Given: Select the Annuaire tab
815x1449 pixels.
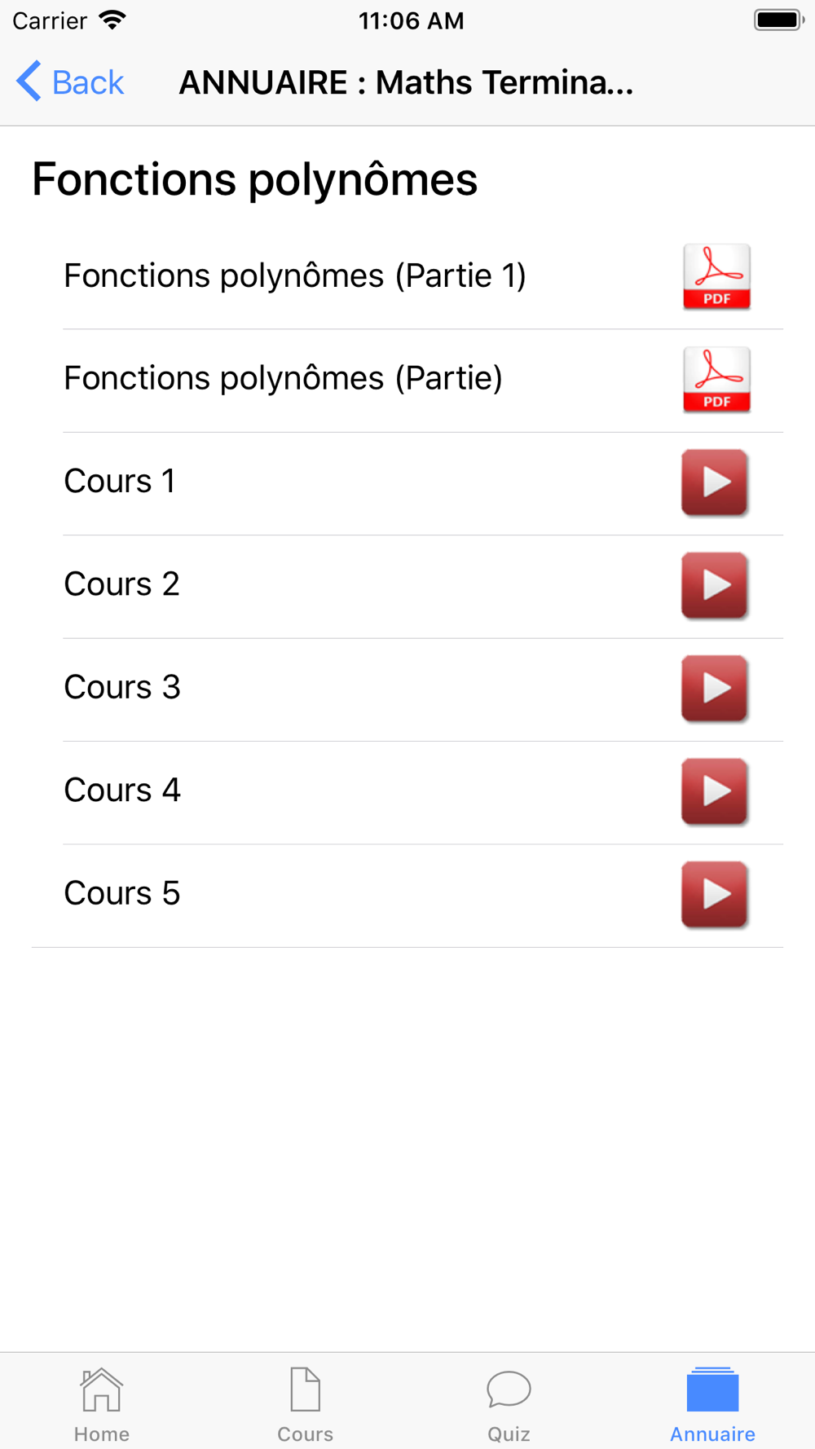Looking at the screenshot, I should (713, 1405).
